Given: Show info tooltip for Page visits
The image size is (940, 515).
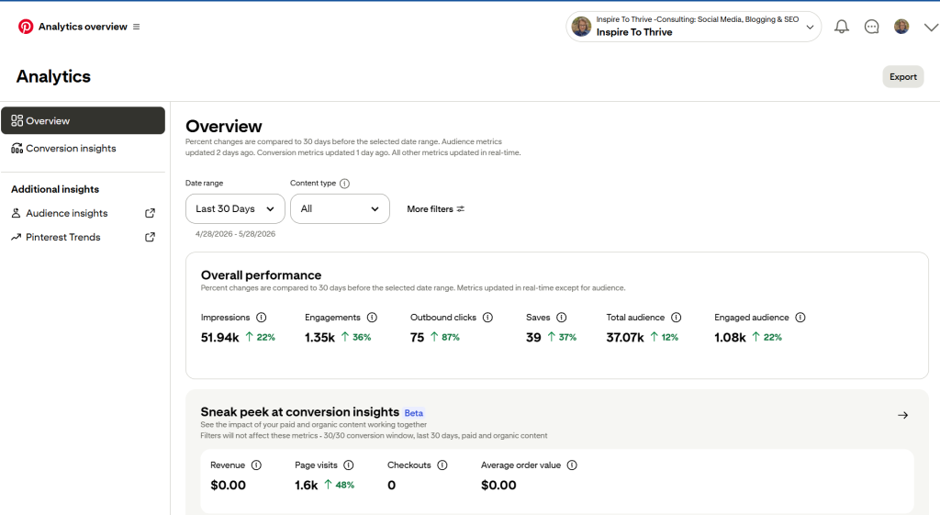Looking at the screenshot, I should point(349,465).
